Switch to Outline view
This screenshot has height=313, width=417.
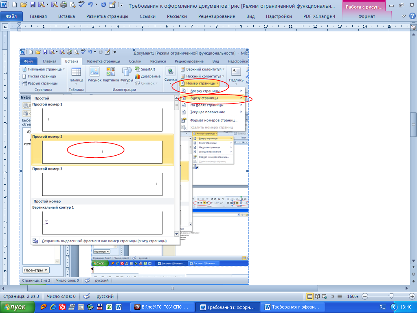(332, 296)
